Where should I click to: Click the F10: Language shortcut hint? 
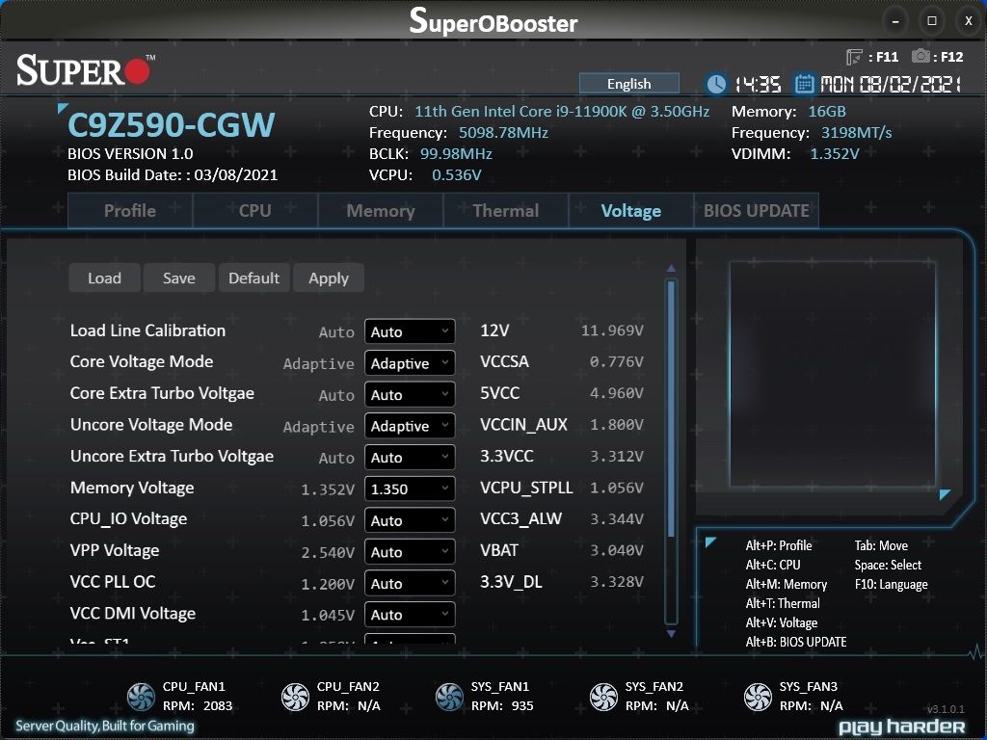point(891,585)
